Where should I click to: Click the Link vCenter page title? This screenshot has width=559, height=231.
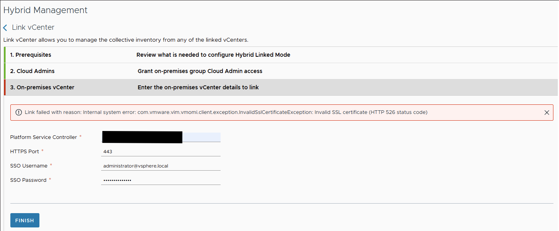[x=33, y=27]
